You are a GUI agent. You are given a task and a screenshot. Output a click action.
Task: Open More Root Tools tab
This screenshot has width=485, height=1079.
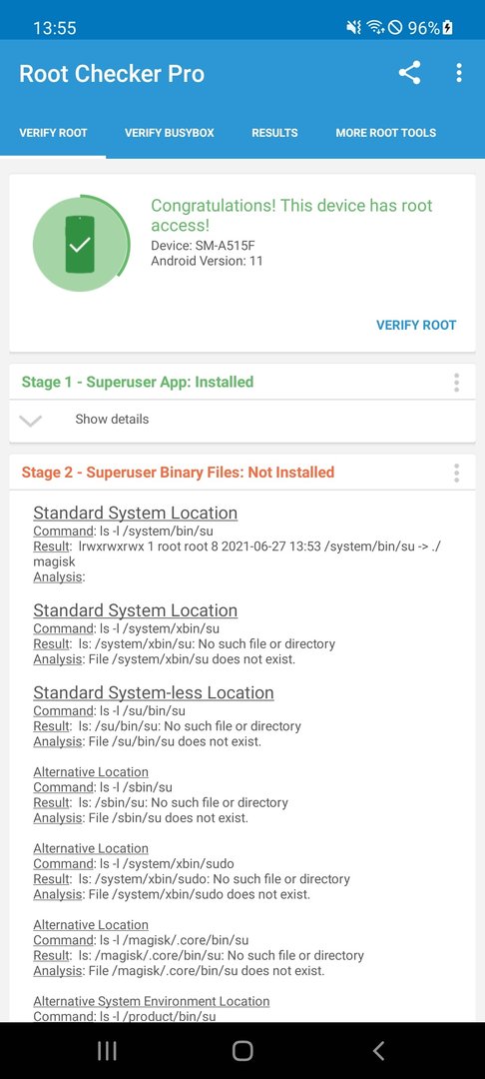tap(385, 133)
